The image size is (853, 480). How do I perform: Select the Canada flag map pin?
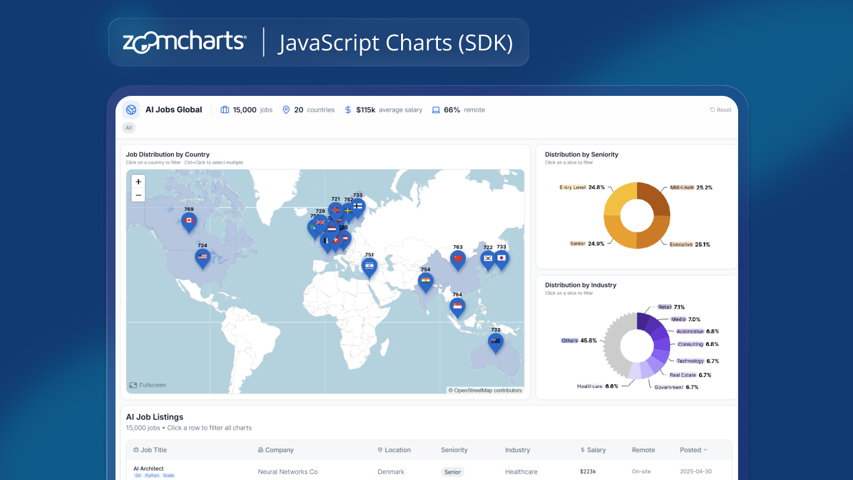click(x=188, y=222)
